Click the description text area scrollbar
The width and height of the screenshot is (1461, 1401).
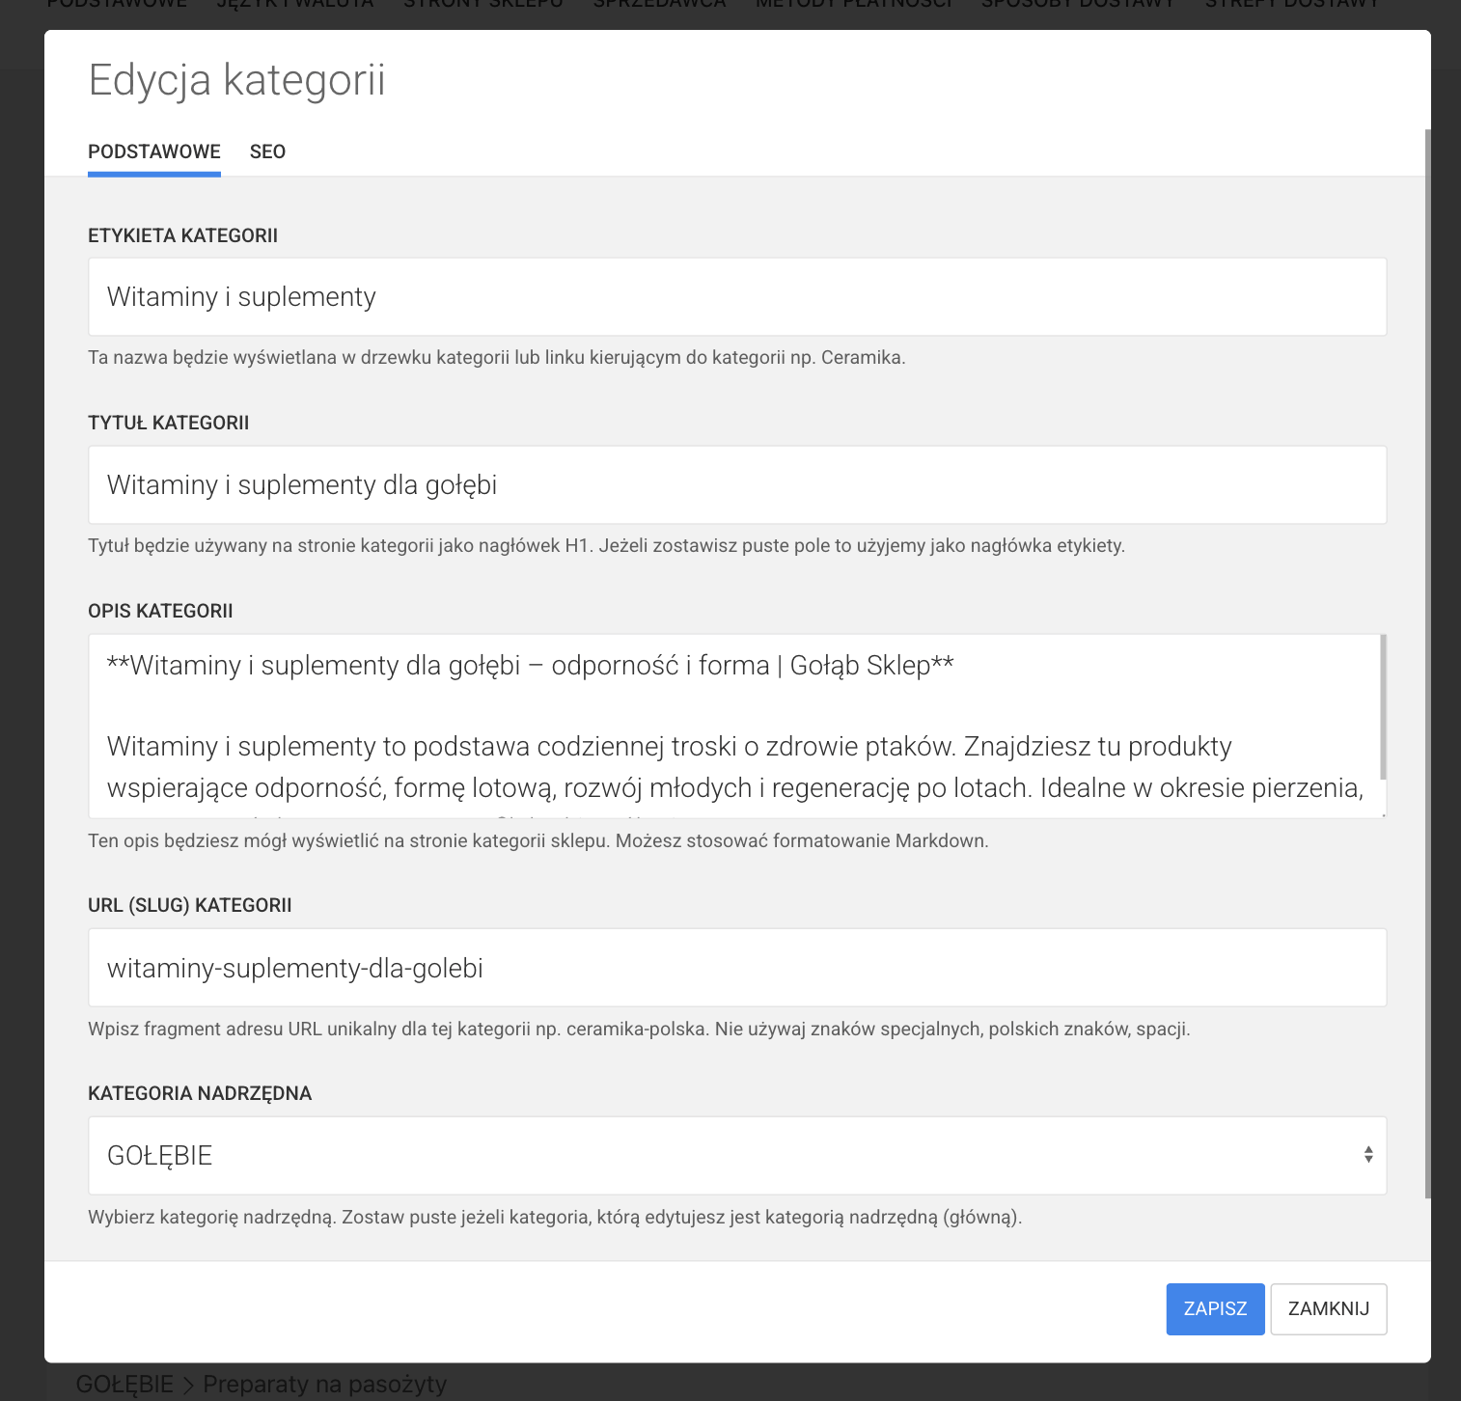click(1383, 706)
